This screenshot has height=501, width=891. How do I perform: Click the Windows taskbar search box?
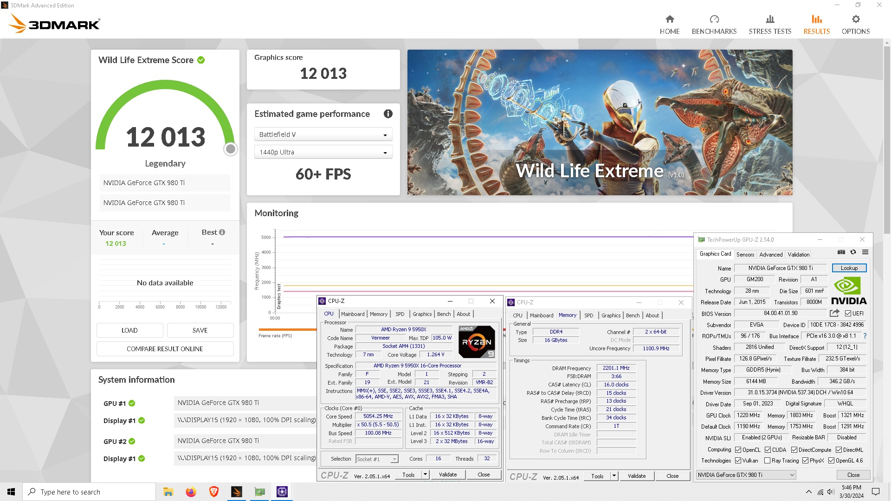click(89, 492)
